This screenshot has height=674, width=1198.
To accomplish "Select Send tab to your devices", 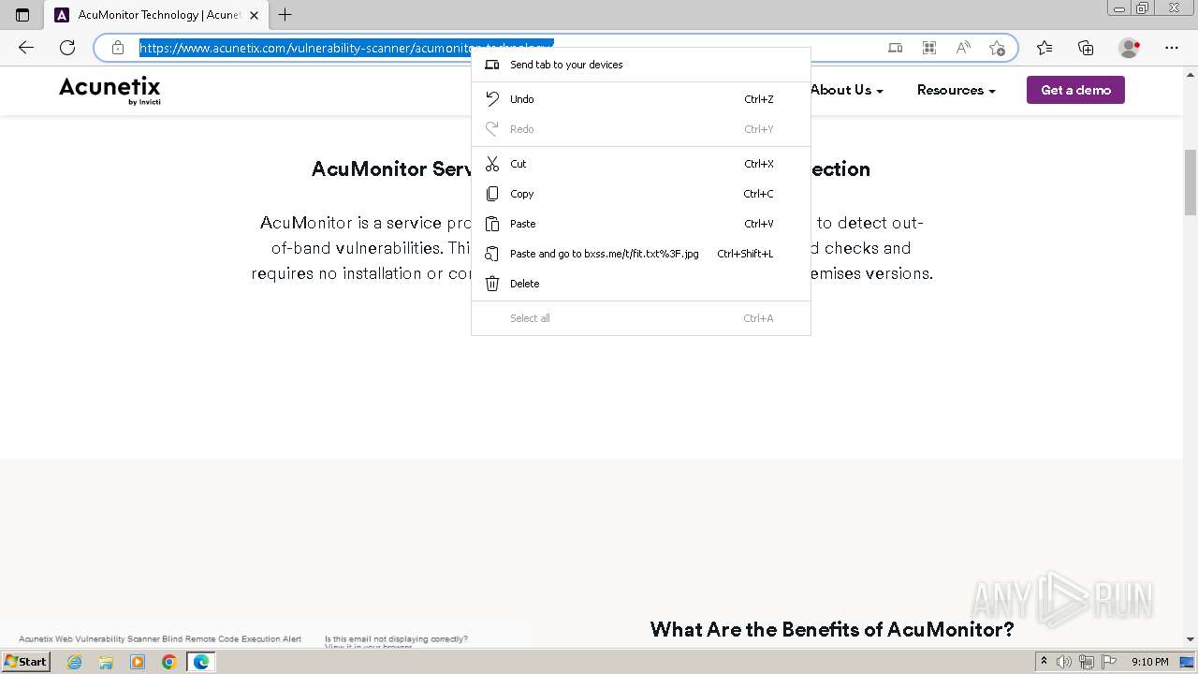I will pyautogui.click(x=640, y=65).
